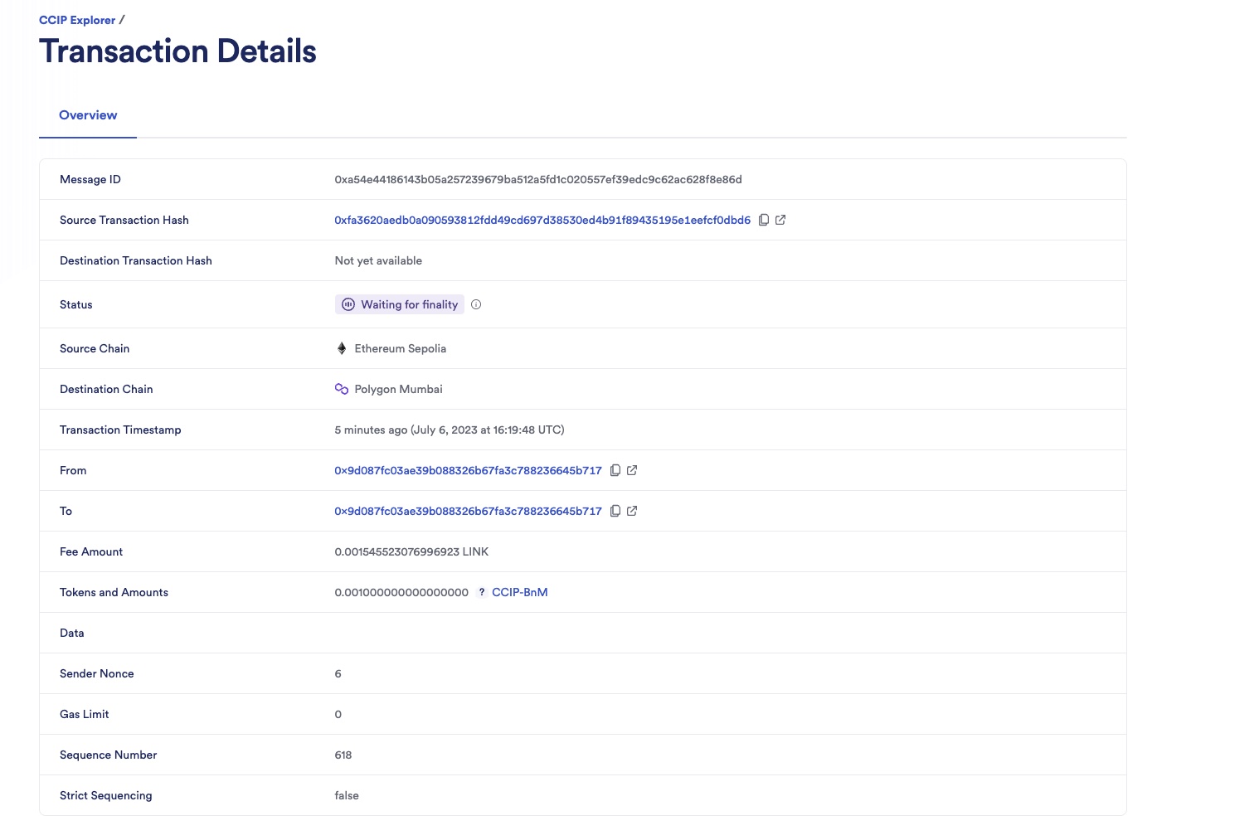Click the Ethereum Sepolia chain name
Viewport: 1259px width, 840px height.
(401, 348)
